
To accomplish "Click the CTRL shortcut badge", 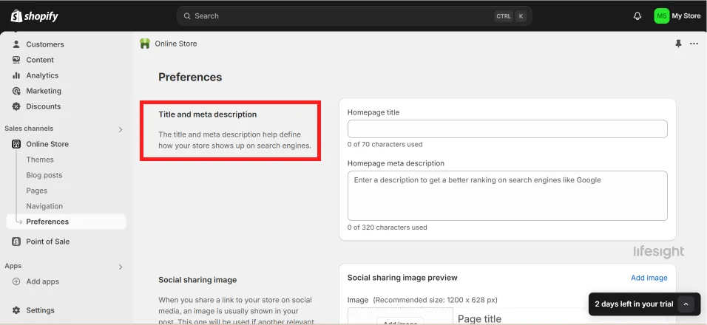I will (504, 16).
